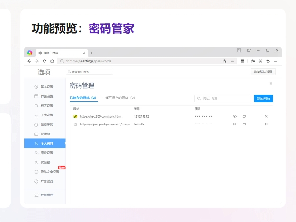296x222 pixels.
Task: Go back with the back arrow
Action: click(x=29, y=61)
